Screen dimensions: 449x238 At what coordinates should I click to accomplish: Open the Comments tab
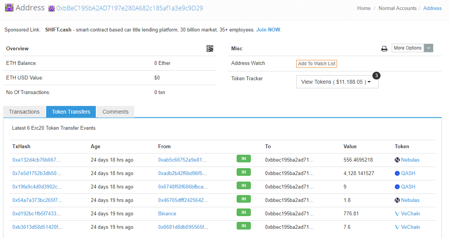coord(115,112)
